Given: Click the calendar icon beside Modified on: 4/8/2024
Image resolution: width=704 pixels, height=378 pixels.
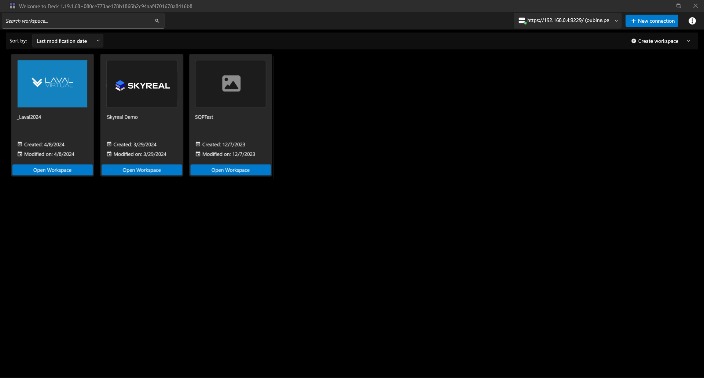Looking at the screenshot, I should 19,154.
